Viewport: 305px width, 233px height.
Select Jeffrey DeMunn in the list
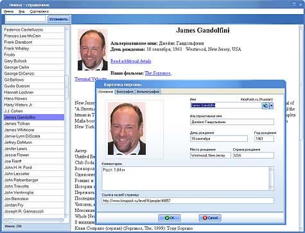pos(34,142)
